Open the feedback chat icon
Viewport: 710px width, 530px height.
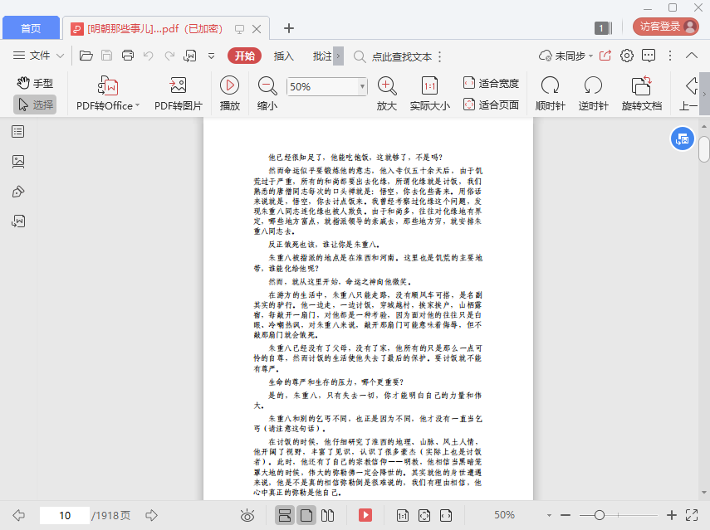[649, 56]
